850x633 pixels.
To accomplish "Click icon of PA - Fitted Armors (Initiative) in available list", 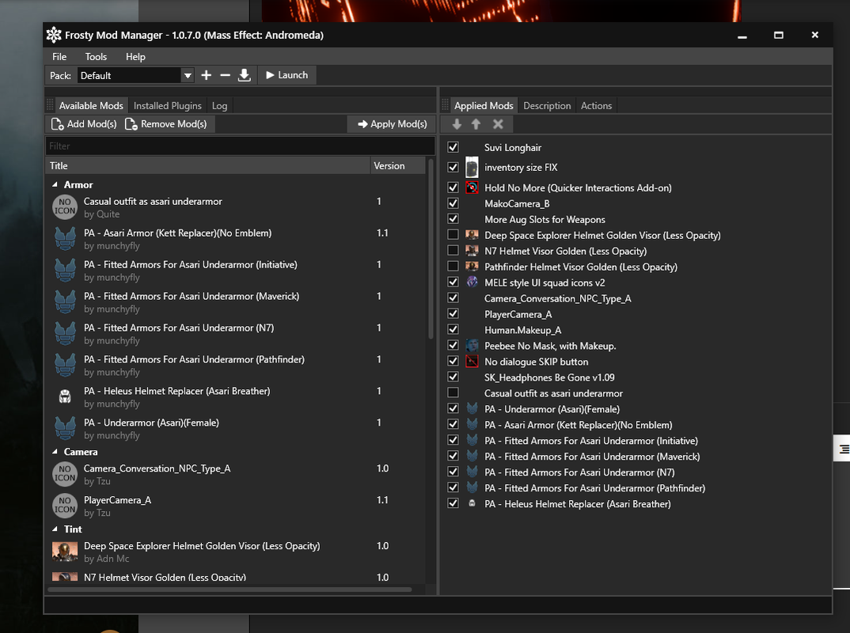I will point(65,271).
